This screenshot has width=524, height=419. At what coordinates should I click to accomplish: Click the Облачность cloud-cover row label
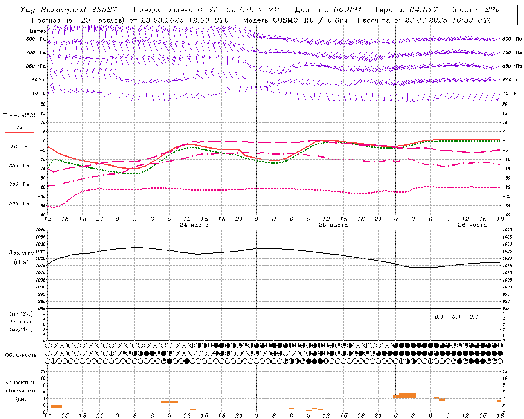click(21, 355)
